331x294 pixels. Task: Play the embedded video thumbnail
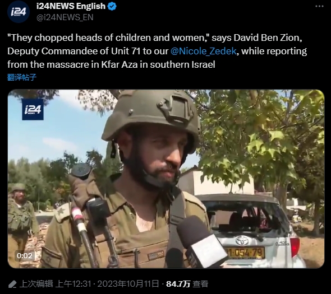tap(166, 179)
